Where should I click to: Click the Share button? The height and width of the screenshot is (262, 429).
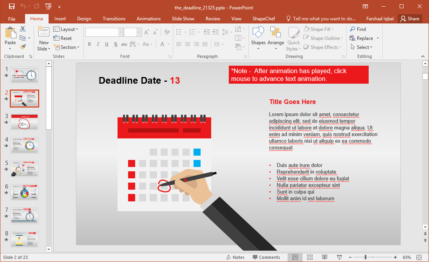click(410, 18)
